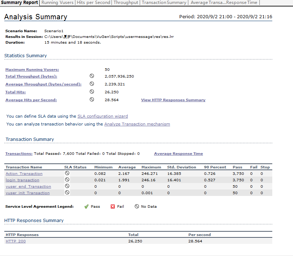The width and height of the screenshot is (293, 256).
Task: Select the Throughput tab
Action: tap(126, 3)
